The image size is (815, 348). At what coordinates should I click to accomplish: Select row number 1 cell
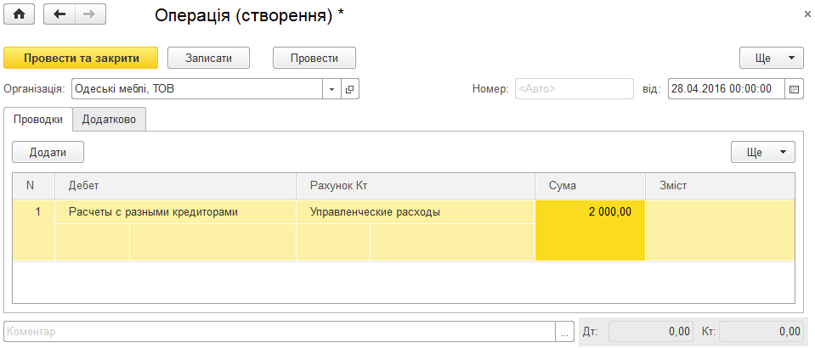(x=33, y=230)
